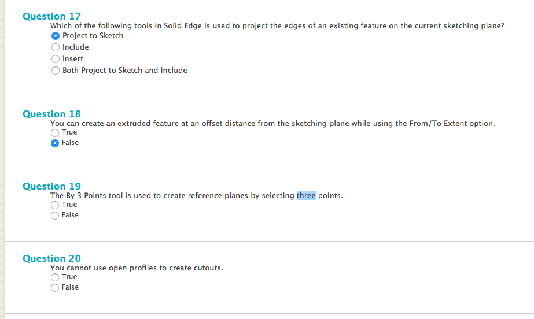This screenshot has width=534, height=319.
Task: Choose the 'Include' answer option
Action: pos(56,47)
